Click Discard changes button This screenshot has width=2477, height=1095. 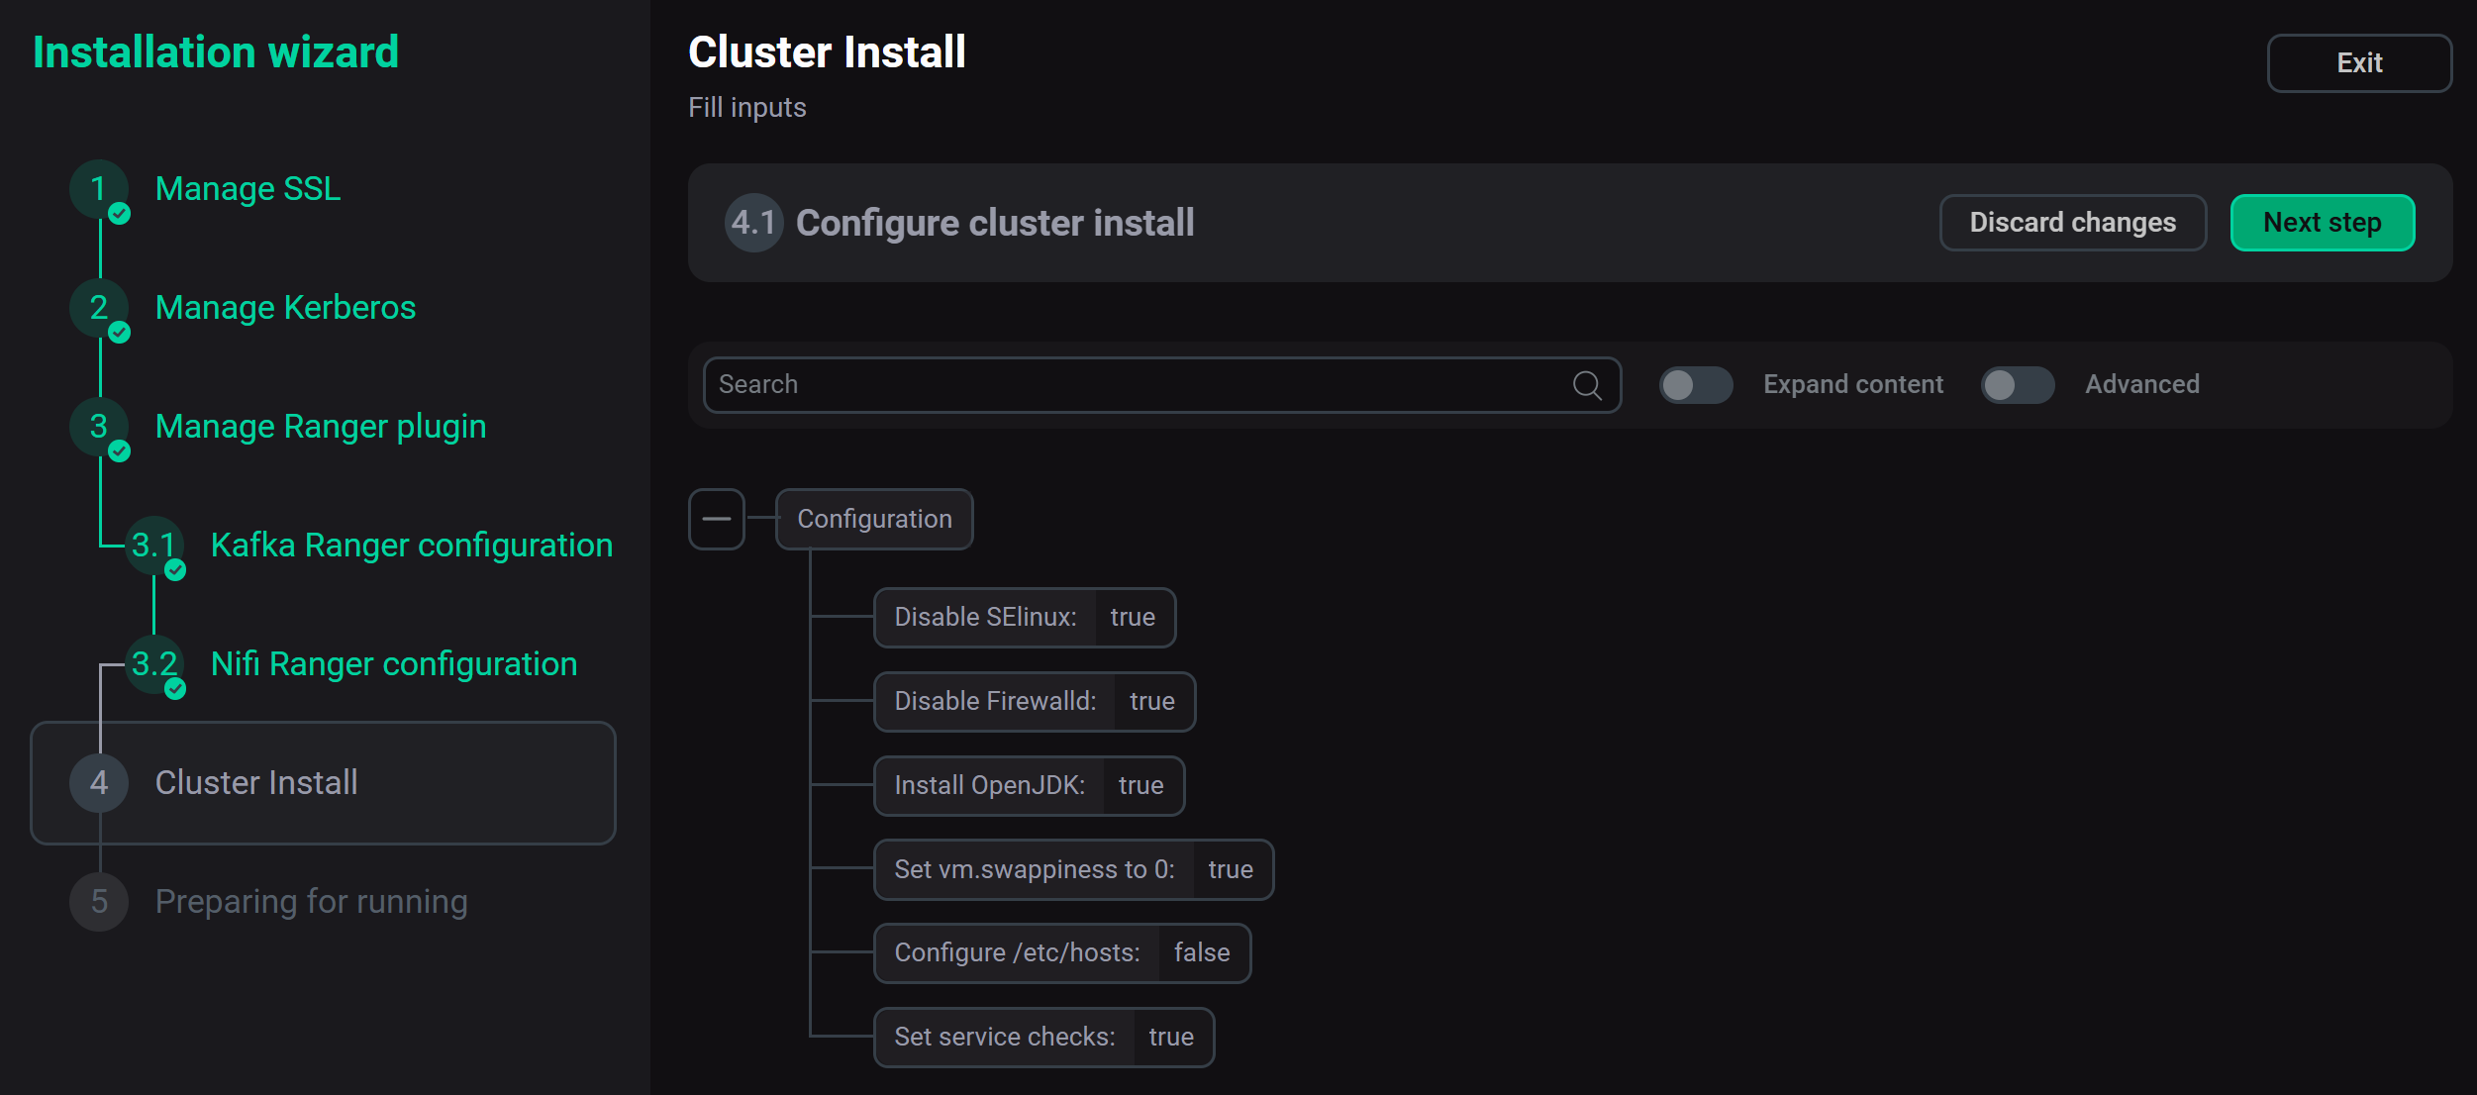2073,223
